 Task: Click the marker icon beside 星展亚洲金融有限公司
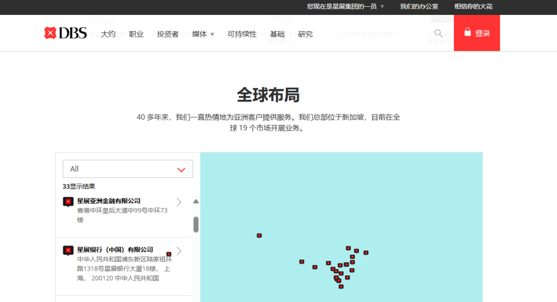coord(68,202)
